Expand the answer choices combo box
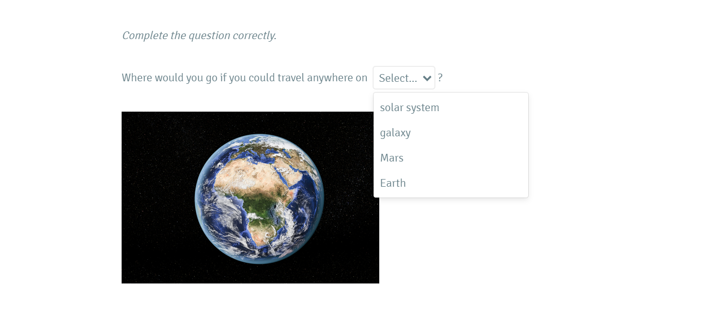Image resolution: width=707 pixels, height=320 pixels. tap(403, 78)
